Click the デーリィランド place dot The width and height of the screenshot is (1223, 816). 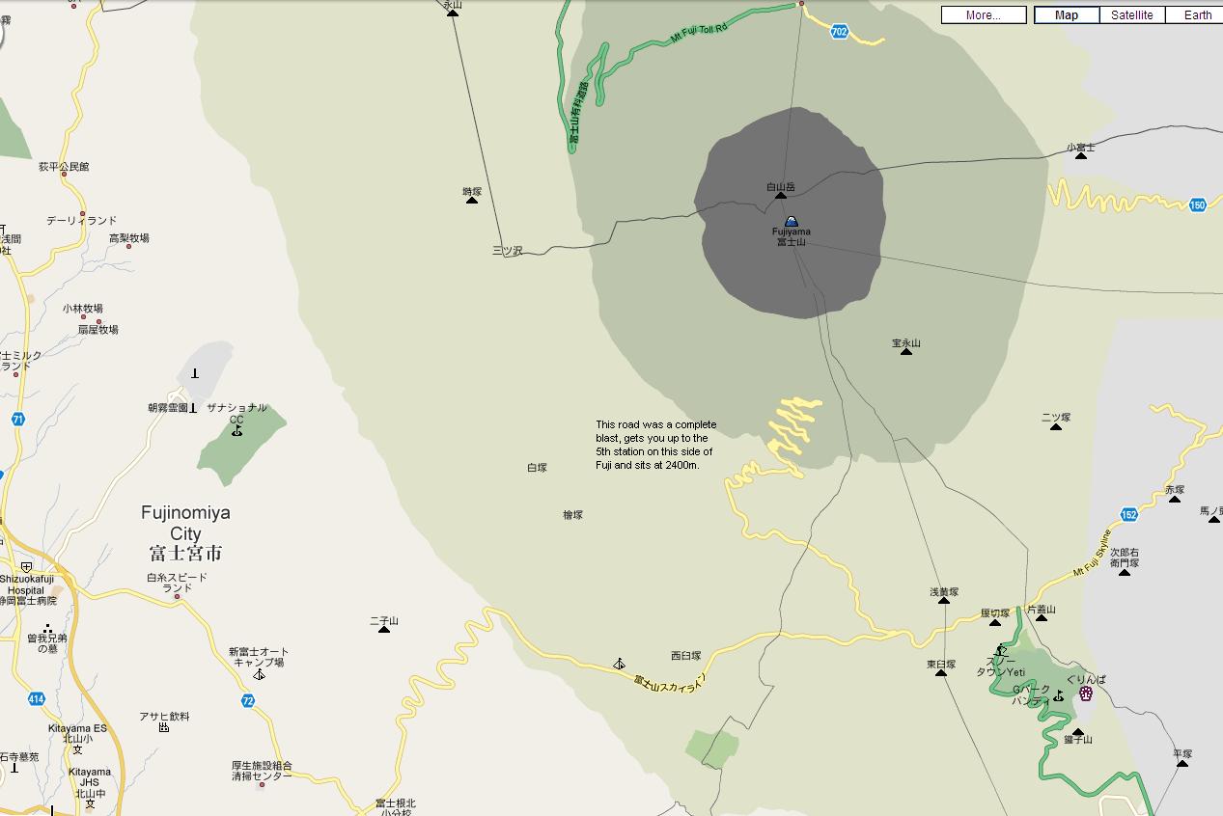click(x=83, y=213)
